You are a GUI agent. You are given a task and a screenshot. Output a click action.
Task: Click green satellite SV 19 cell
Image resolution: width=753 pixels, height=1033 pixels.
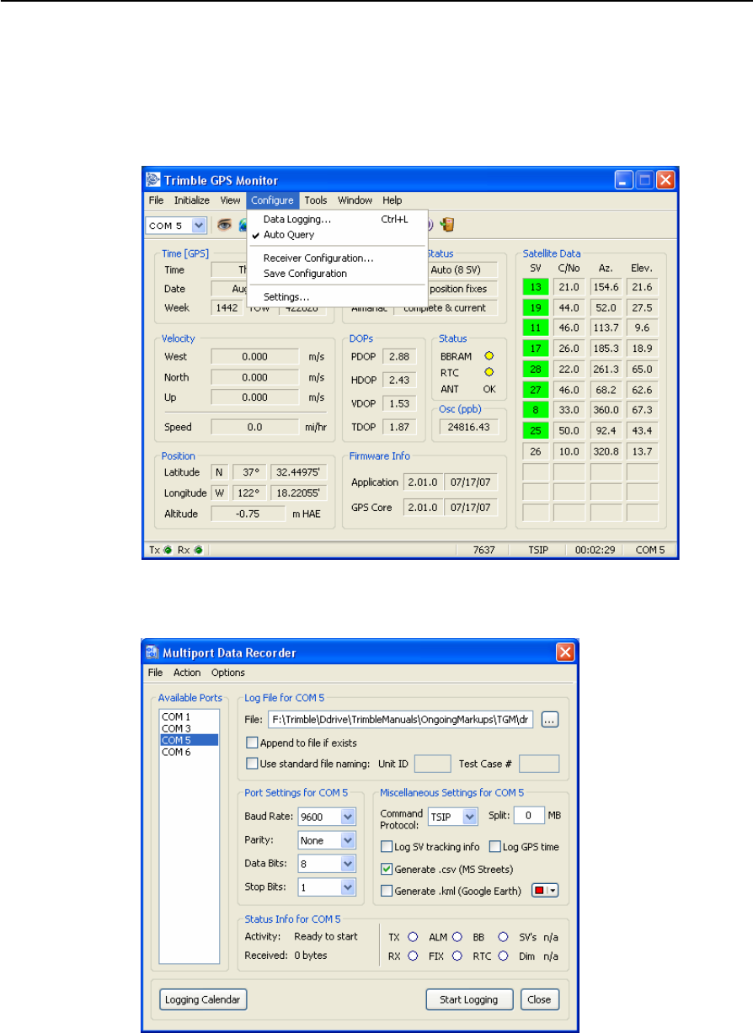coord(535,308)
